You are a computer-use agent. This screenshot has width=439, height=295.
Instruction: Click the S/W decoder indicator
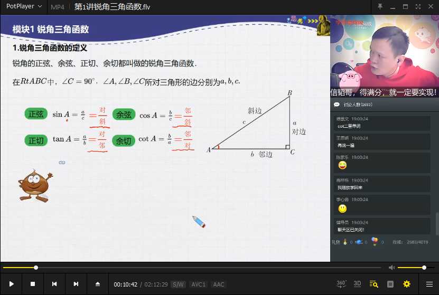pos(178,284)
